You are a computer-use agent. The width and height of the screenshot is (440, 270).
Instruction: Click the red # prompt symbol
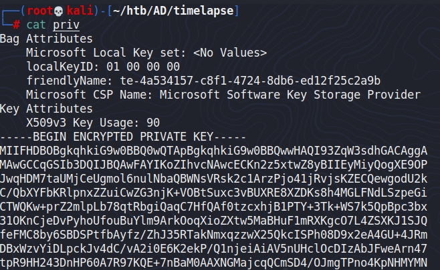(16, 25)
